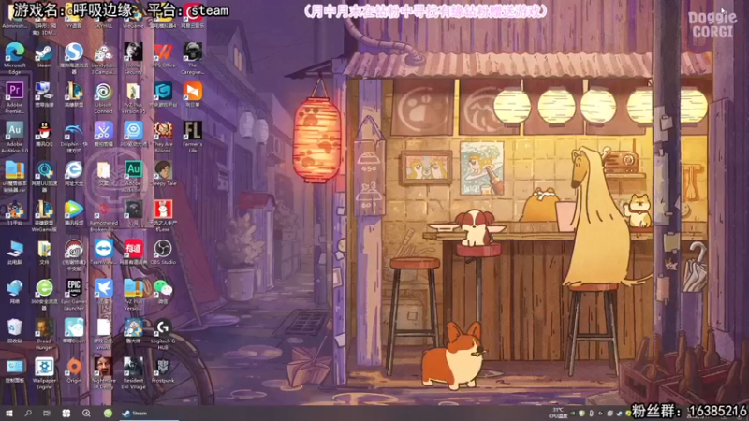Screen dimensions: 749x421
Task: Open the Youdao dictionary red icon
Action: (x=133, y=252)
